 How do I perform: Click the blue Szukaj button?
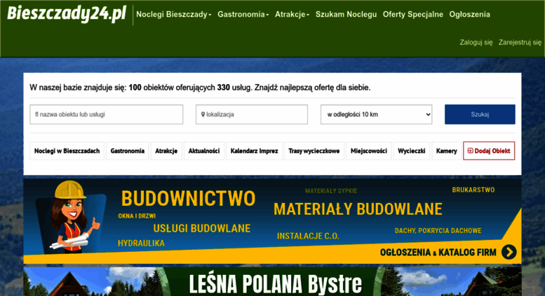tap(480, 114)
